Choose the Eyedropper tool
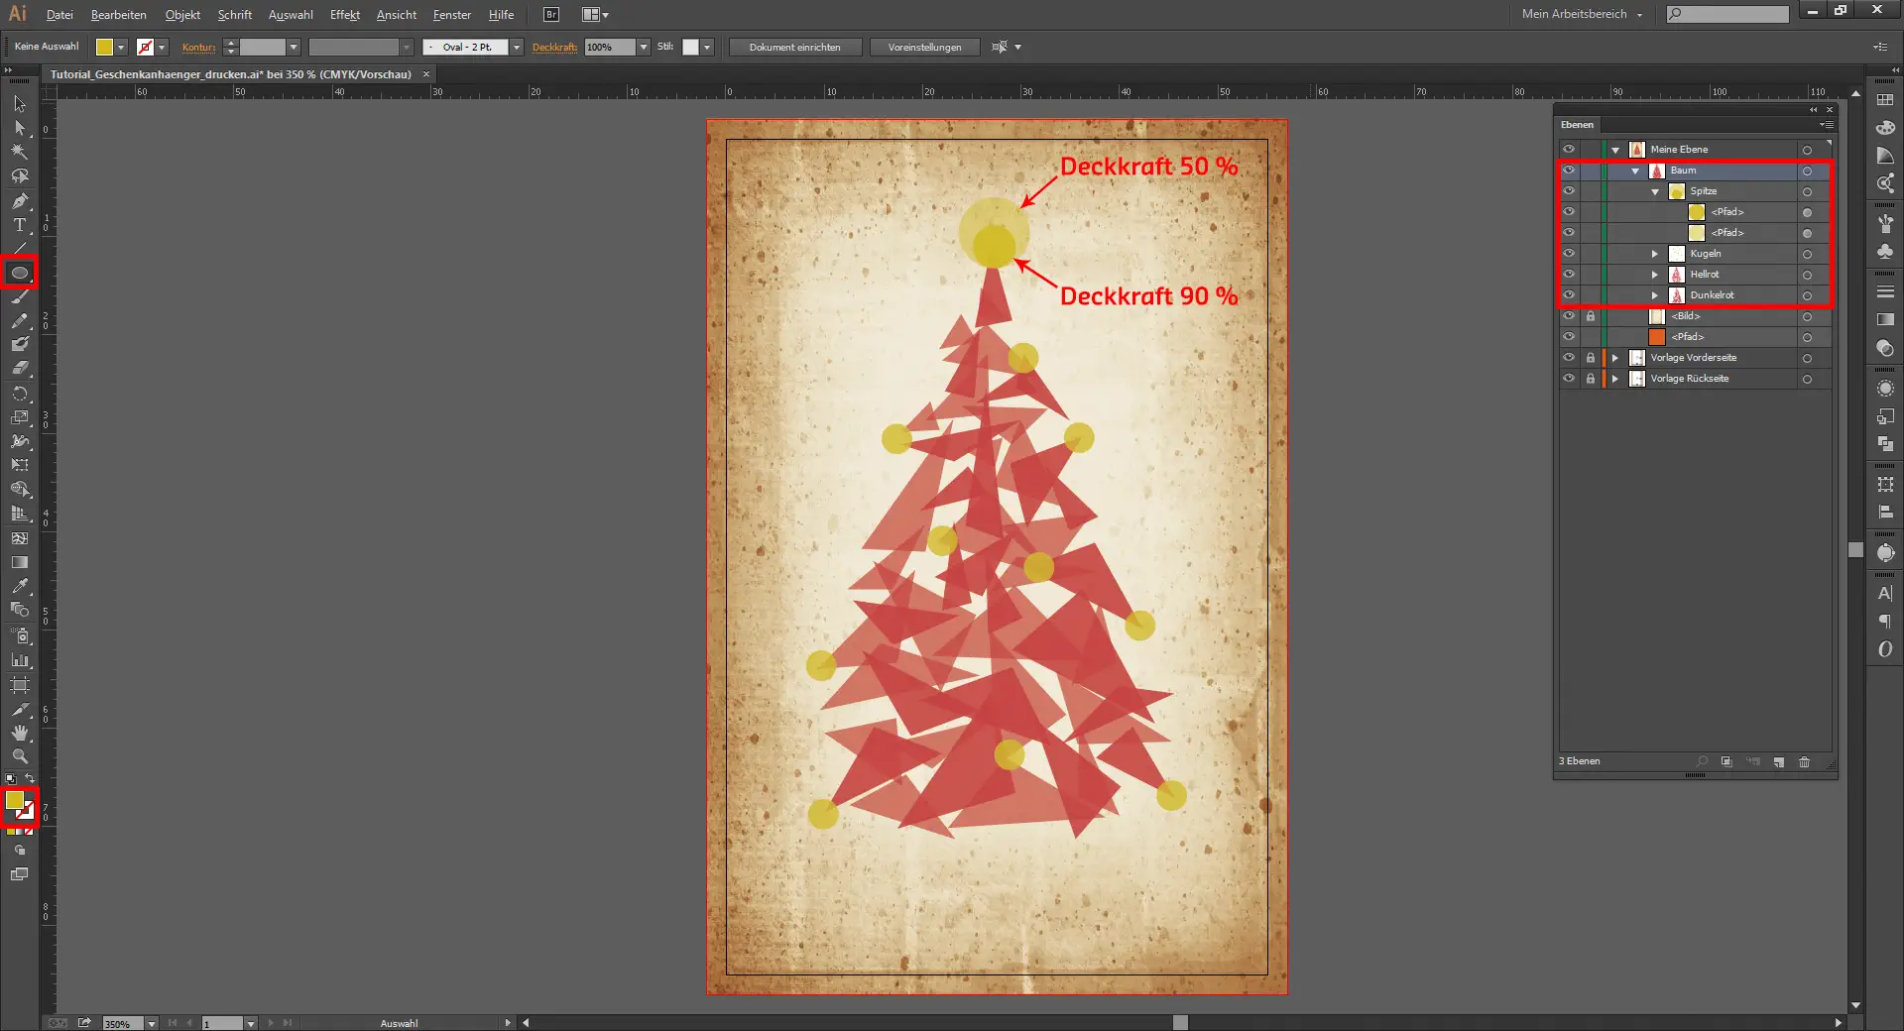 [20, 586]
